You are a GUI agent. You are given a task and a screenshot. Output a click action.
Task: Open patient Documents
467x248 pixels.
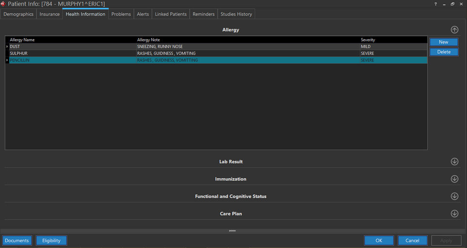tap(17, 240)
